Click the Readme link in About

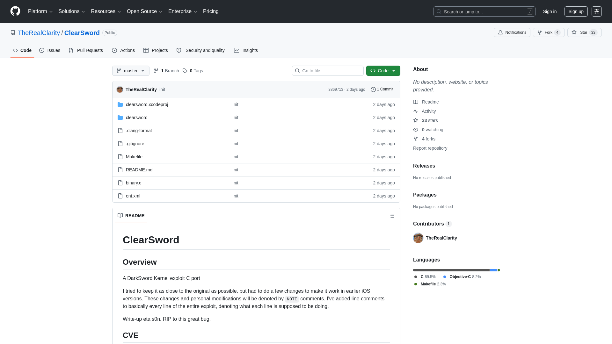426,102
